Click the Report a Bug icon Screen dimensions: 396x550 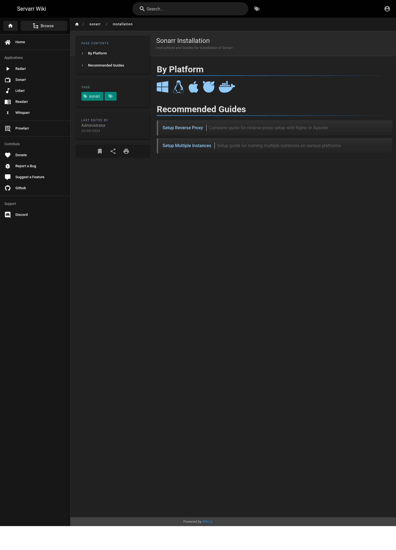8,166
